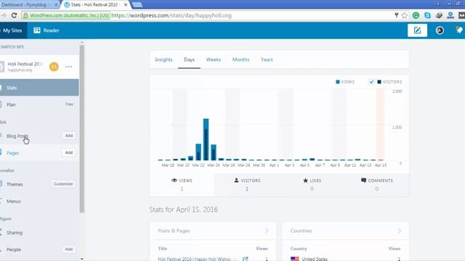Click the United States flag icon
Viewport: 465px width, 261px height.
click(295, 259)
